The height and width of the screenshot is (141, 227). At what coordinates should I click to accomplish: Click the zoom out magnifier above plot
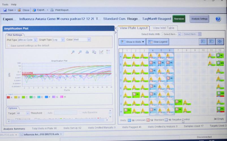tap(80, 52)
